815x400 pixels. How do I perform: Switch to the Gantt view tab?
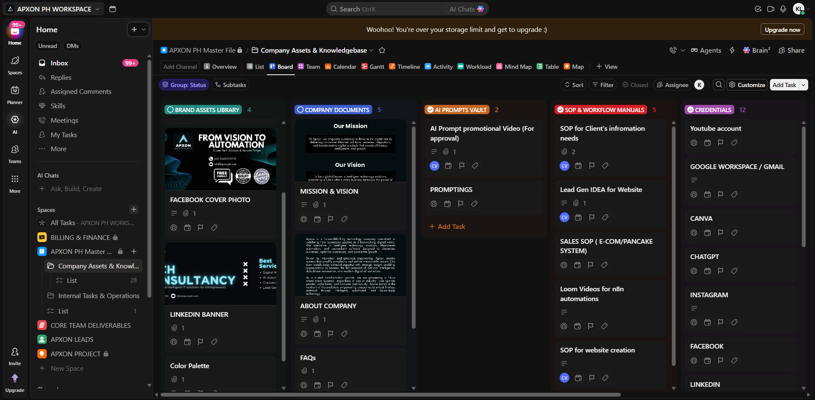[x=373, y=67]
